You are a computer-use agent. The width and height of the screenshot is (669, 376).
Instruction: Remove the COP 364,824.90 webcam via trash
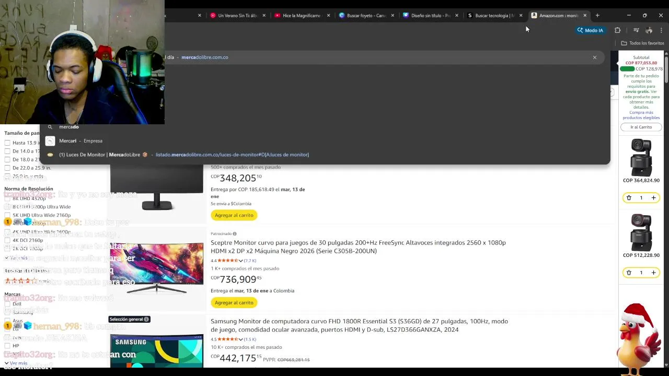pyautogui.click(x=629, y=198)
